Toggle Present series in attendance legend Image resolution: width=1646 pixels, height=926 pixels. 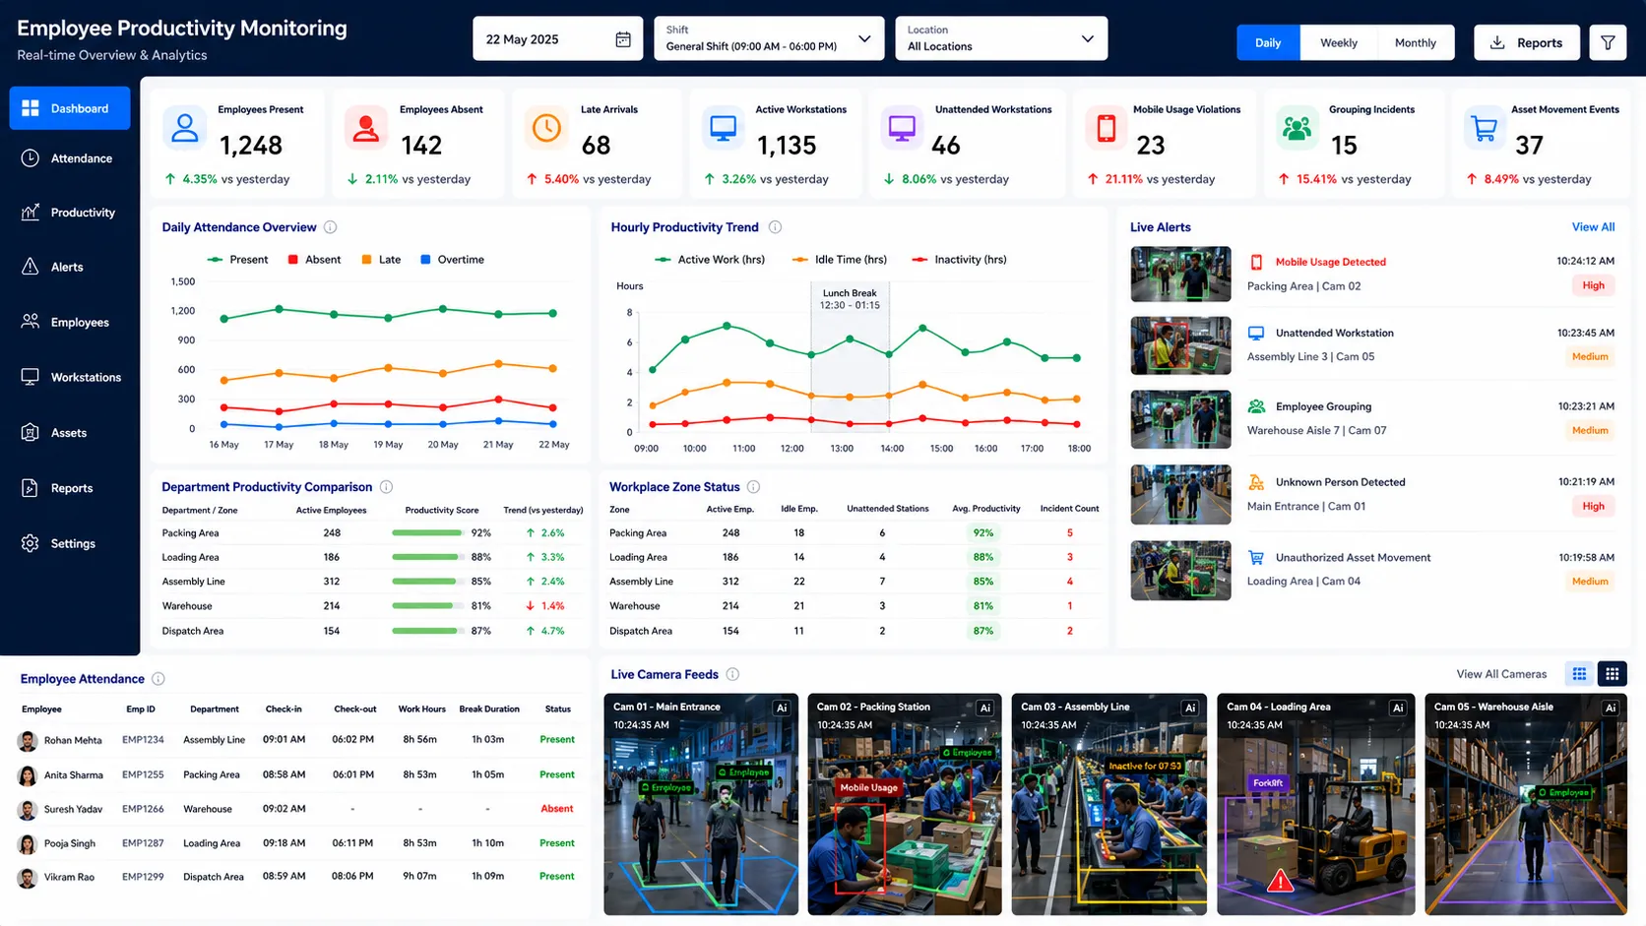tap(237, 260)
